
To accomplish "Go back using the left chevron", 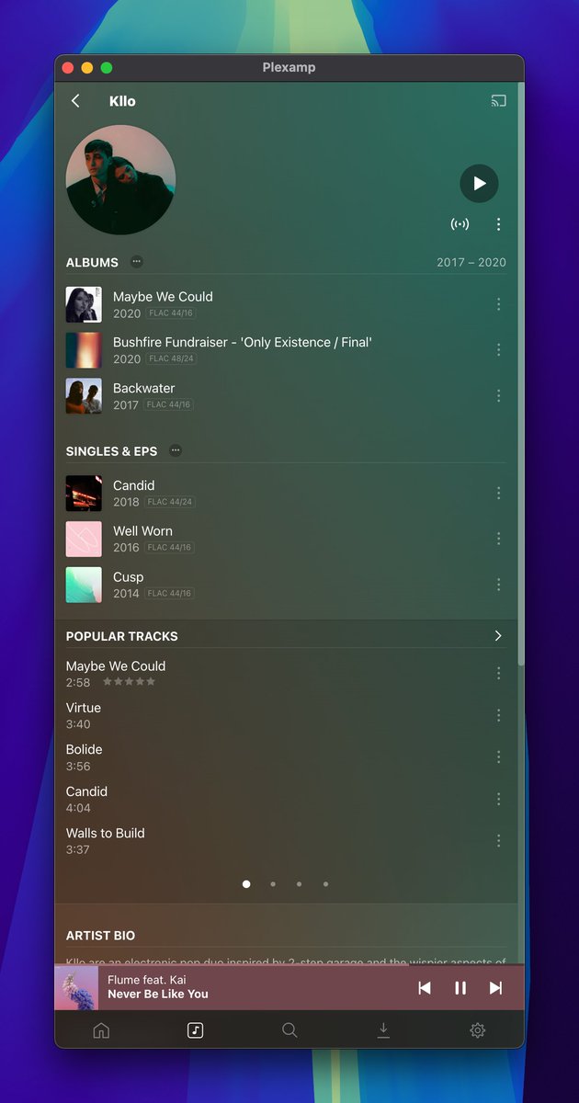I will (x=76, y=101).
